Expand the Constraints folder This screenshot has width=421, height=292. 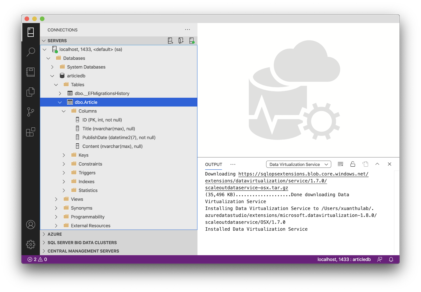pos(64,164)
